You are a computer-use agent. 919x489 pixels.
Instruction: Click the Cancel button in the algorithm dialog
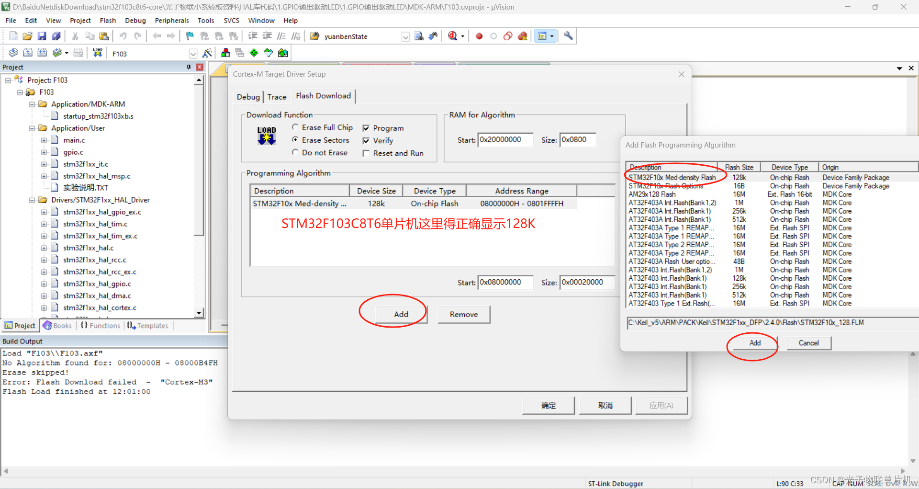pyautogui.click(x=808, y=343)
